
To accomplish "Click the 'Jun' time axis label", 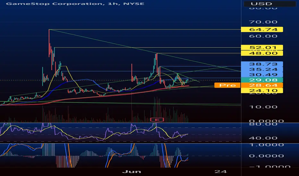I will coord(132,172).
